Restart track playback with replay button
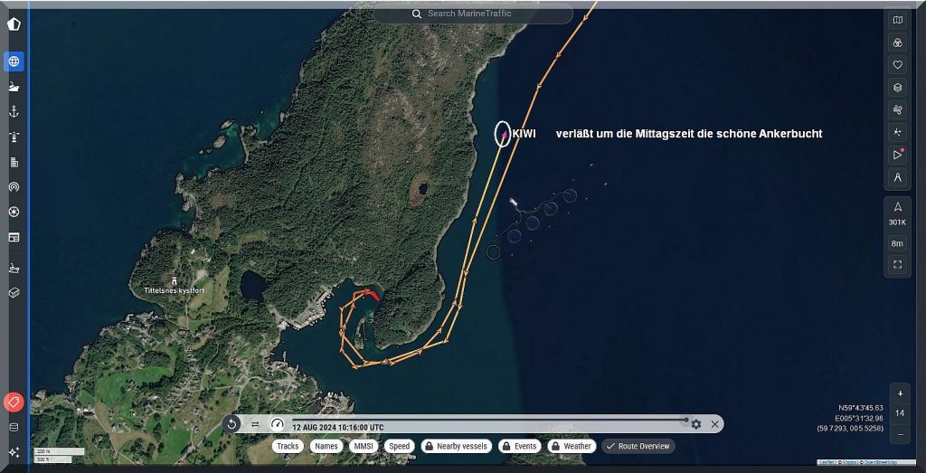Viewport: 926px width, 473px height. (x=232, y=424)
